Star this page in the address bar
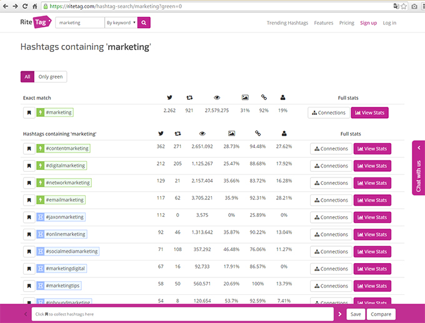Image resolution: width=425 pixels, height=323 pixels. coord(404,6)
